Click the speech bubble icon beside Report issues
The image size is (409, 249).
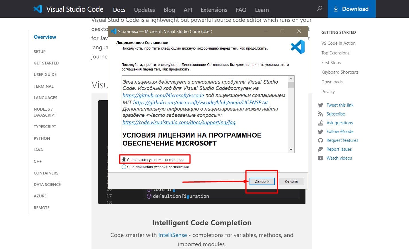click(x=320, y=149)
